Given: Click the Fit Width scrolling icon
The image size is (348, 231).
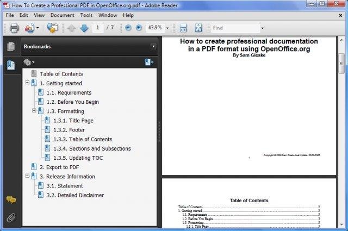Looking at the screenshot, I should (183, 28).
